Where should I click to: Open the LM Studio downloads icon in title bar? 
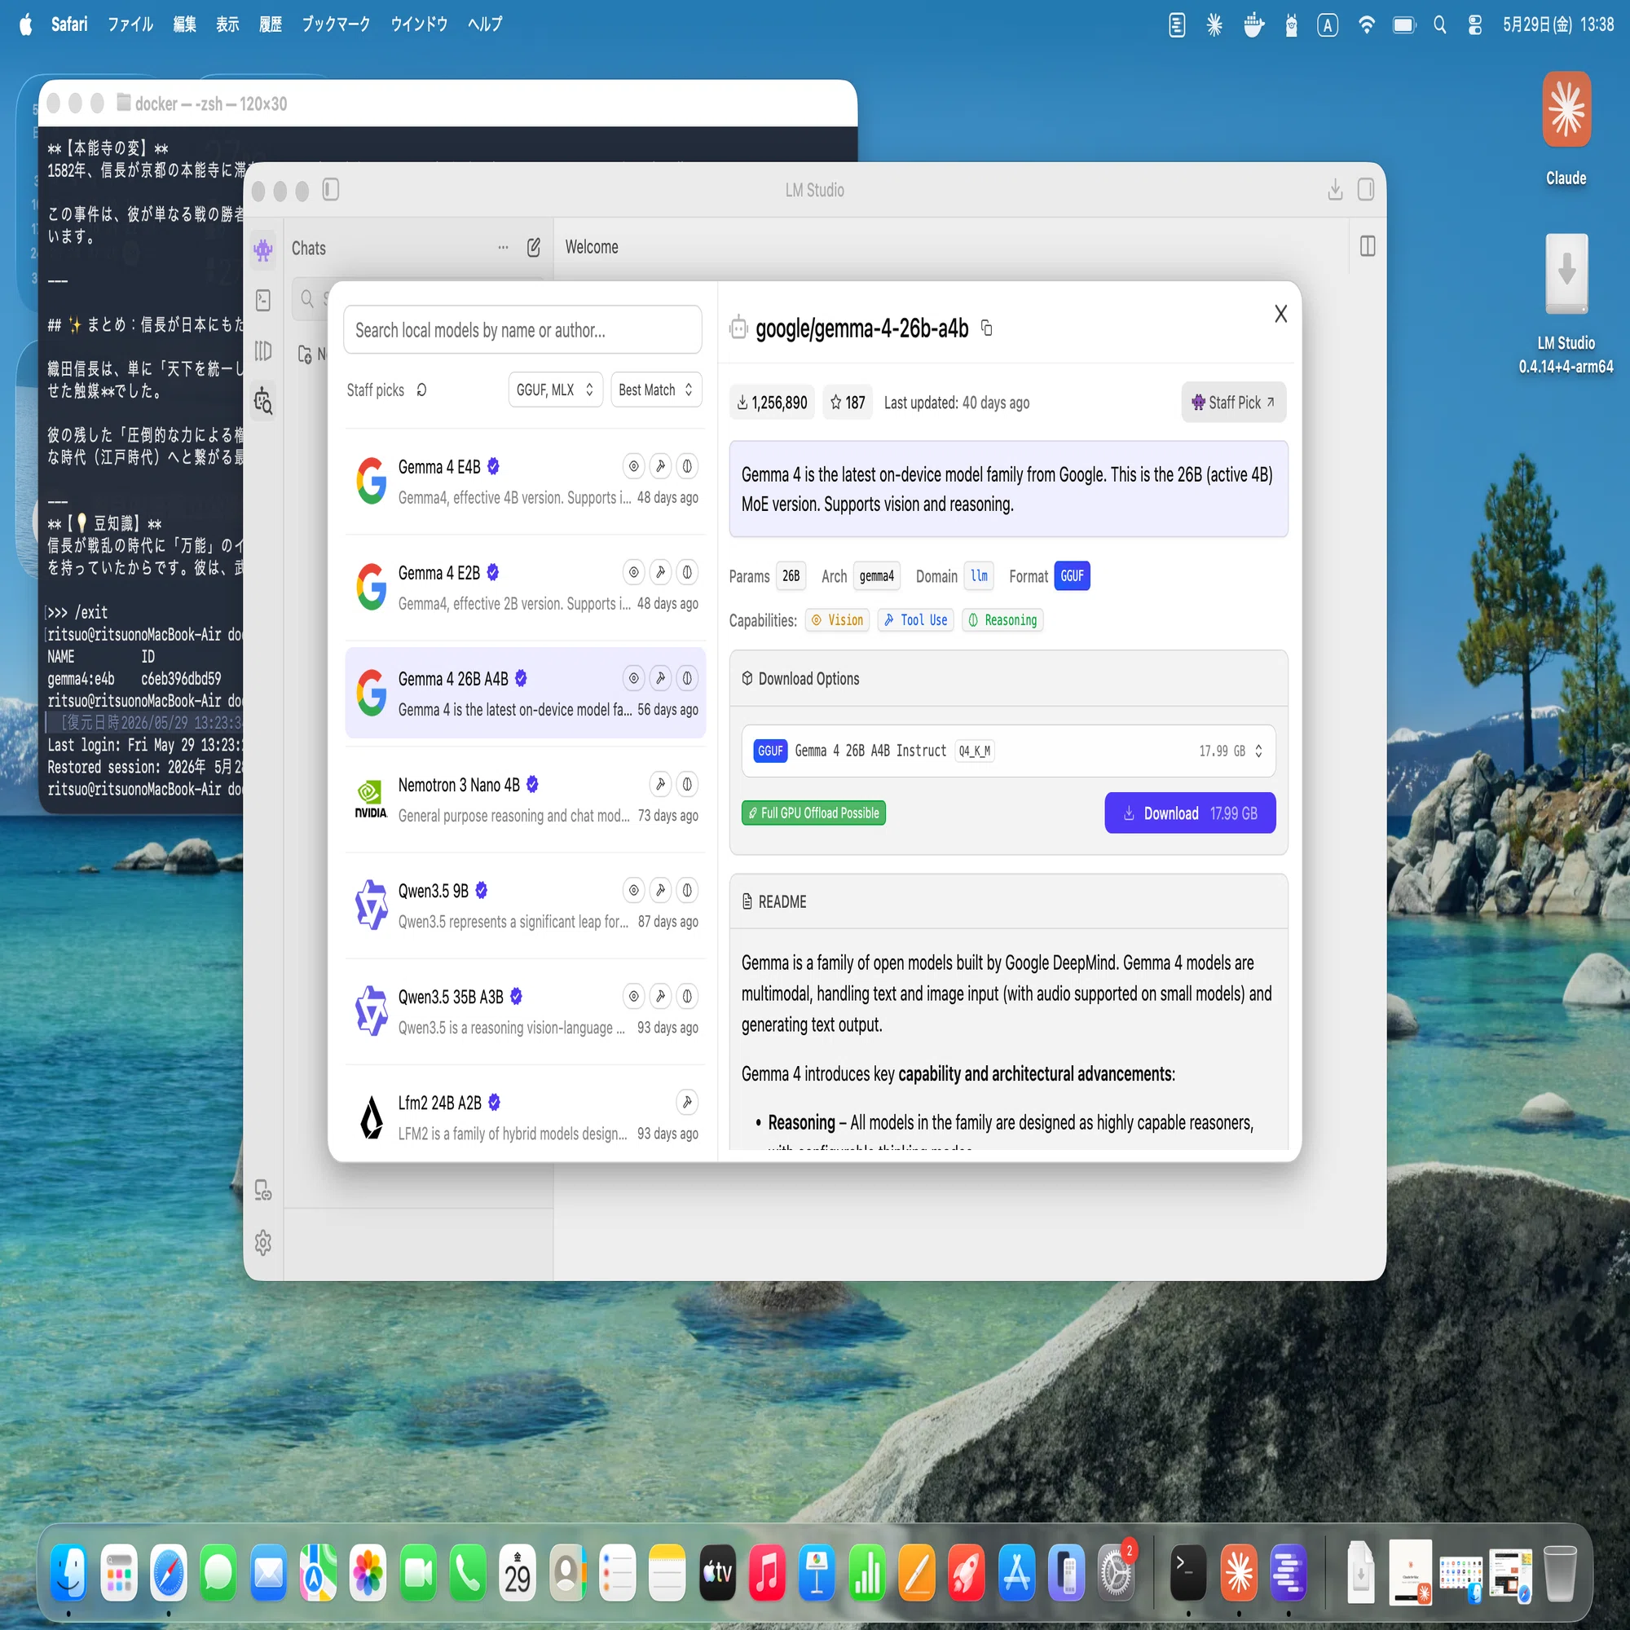coord(1335,190)
